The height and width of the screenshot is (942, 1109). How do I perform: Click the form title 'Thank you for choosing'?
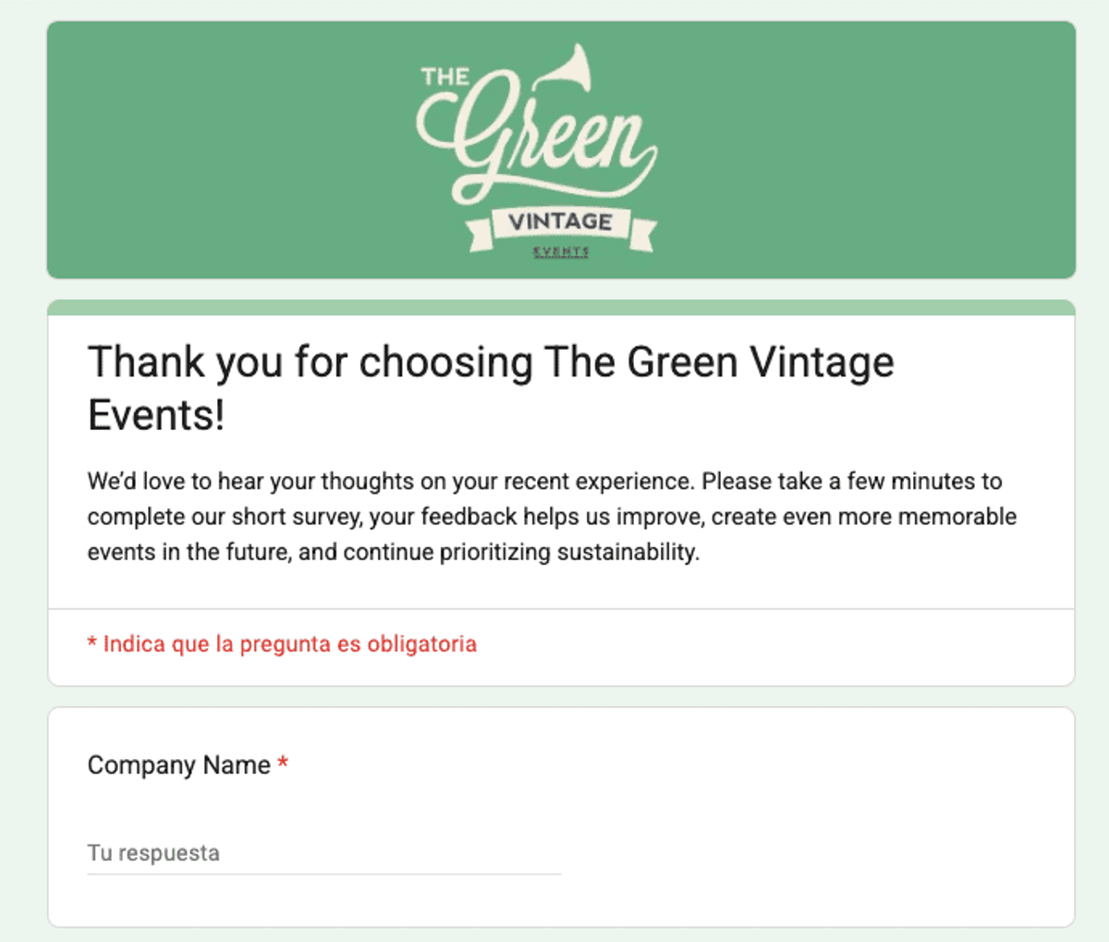click(x=490, y=361)
